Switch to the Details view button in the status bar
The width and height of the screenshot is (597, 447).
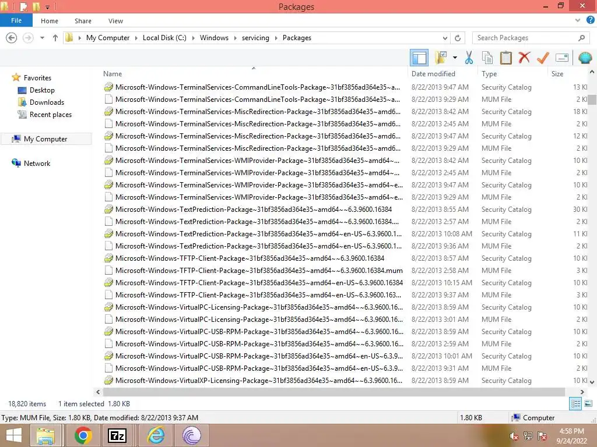click(575, 404)
